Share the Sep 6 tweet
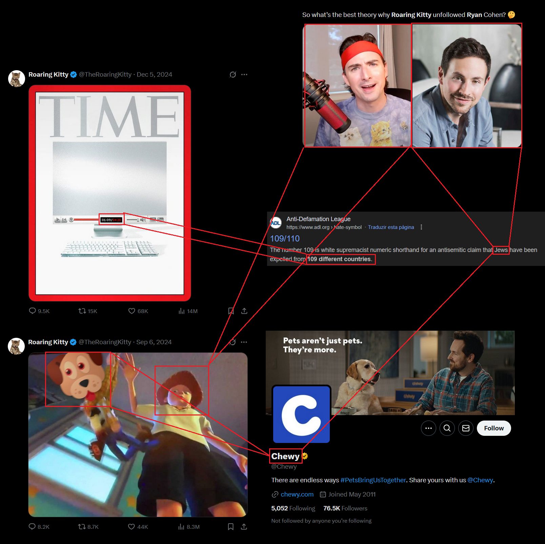The image size is (545, 544). coord(244,526)
